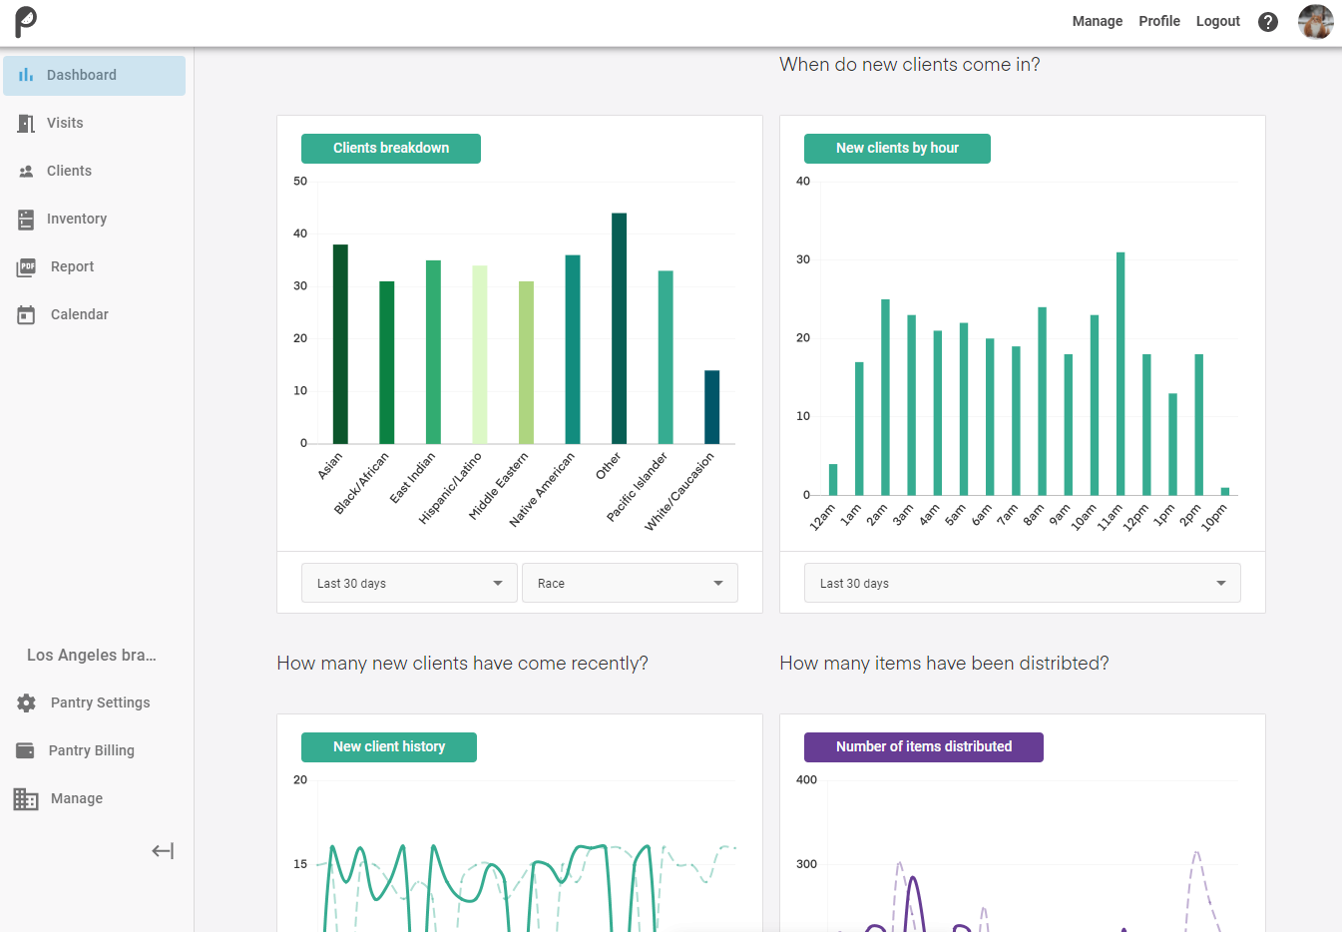This screenshot has height=932, width=1342.
Task: Collapse the sidebar with arrow icon
Action: click(x=163, y=851)
